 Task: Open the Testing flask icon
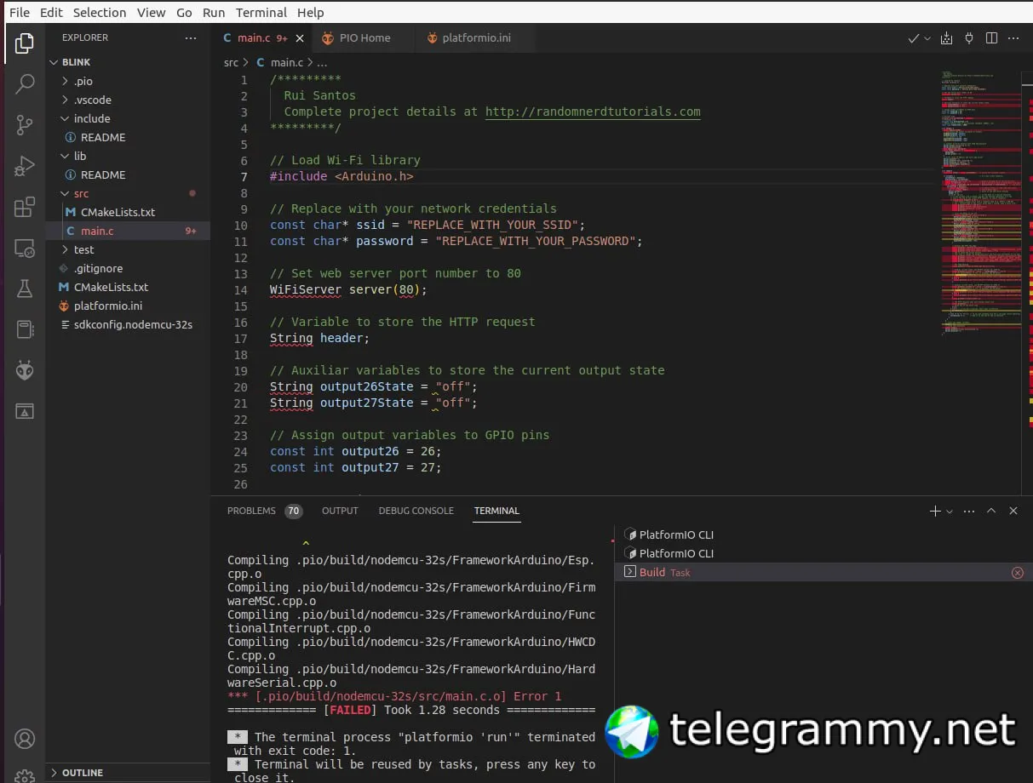tap(25, 289)
